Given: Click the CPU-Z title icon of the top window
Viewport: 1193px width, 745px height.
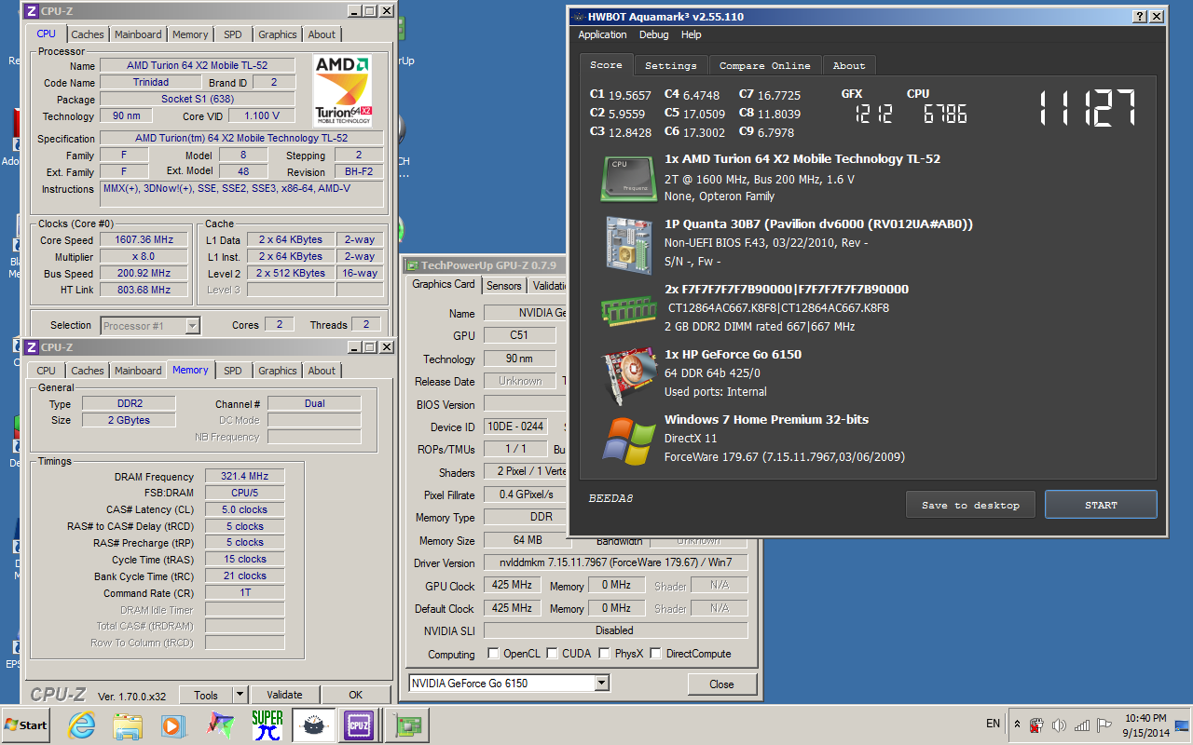Looking at the screenshot, I should click(x=31, y=11).
